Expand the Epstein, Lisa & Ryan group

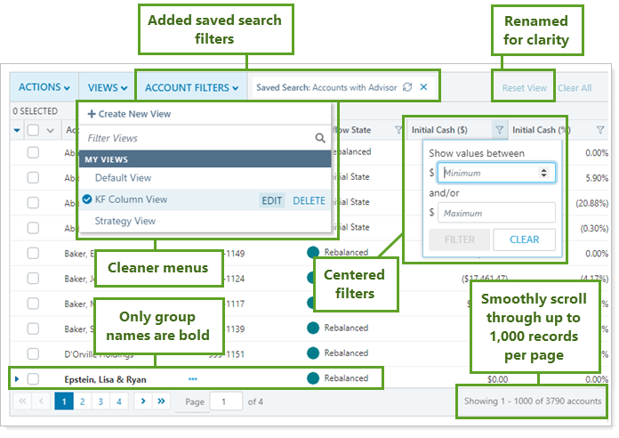17,379
